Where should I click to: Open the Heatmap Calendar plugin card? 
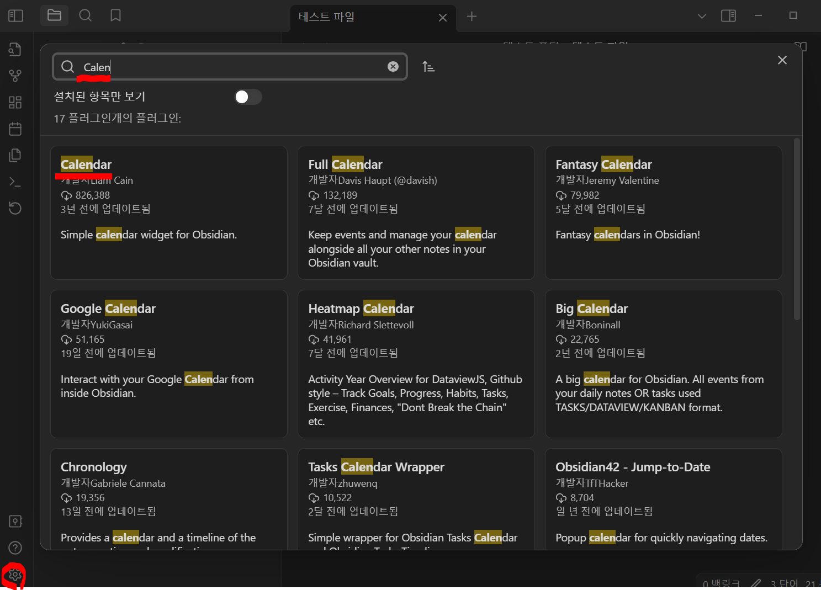416,364
